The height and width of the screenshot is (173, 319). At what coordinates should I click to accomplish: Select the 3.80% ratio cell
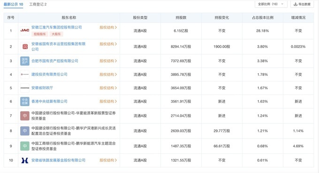262,47
